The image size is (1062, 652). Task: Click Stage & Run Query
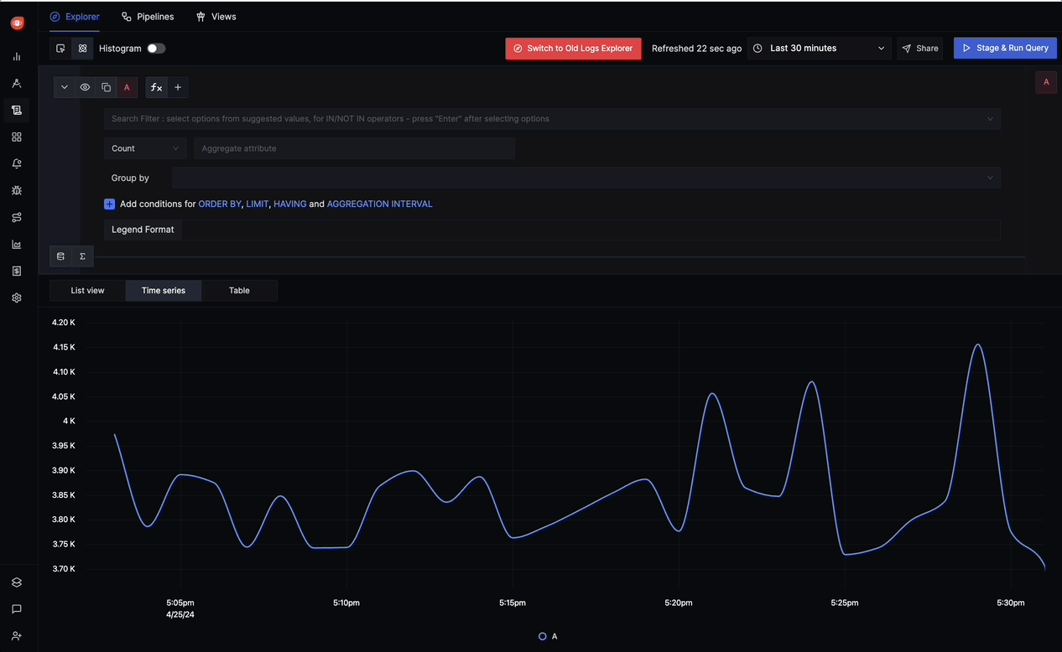click(1005, 48)
